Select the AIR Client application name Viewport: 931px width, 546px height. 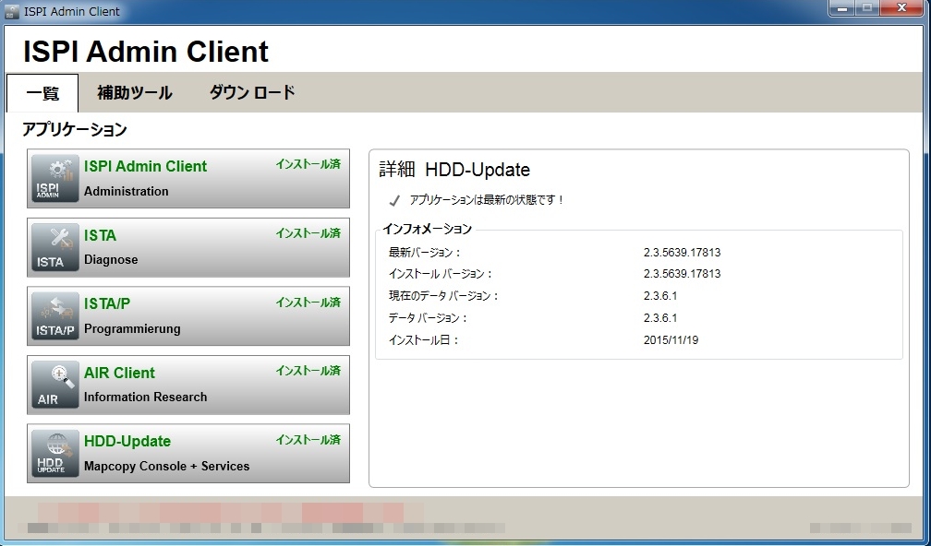pos(119,373)
